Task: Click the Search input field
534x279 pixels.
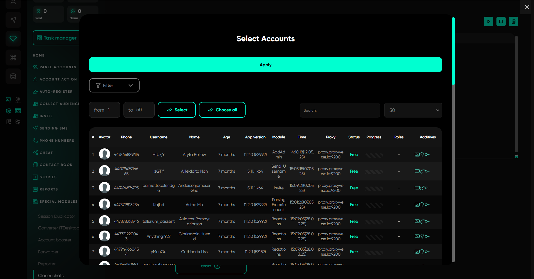Action: point(340,110)
